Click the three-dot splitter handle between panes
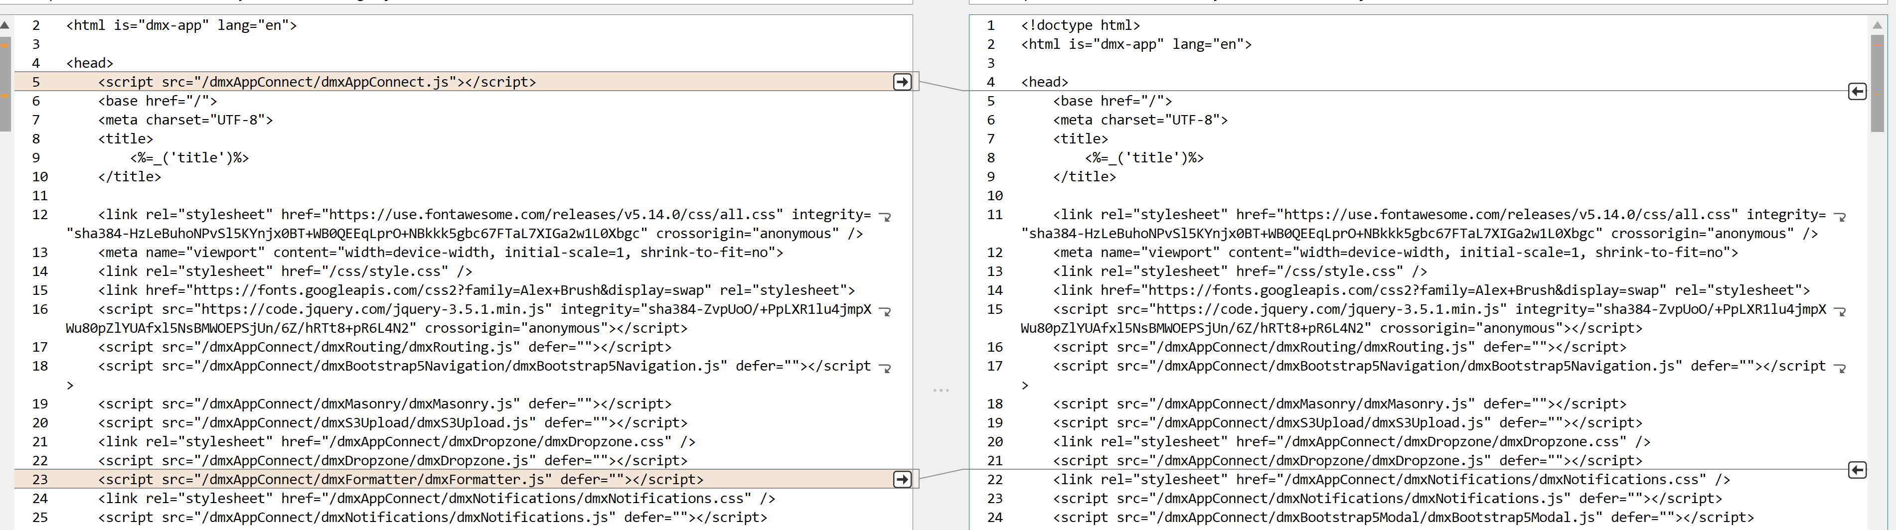1896x530 pixels. click(x=941, y=391)
